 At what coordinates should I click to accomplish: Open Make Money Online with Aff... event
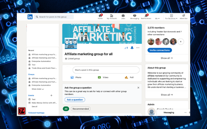[x=42, y=103]
